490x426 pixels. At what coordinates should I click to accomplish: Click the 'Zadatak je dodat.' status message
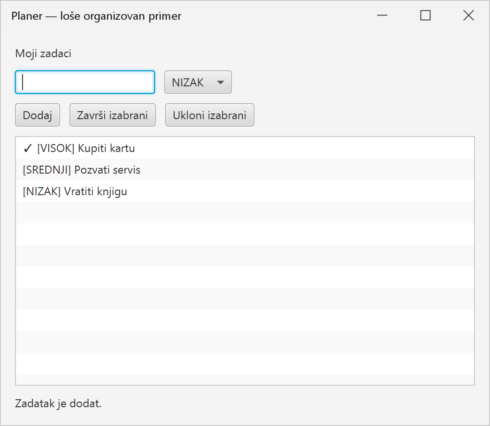coord(58,403)
